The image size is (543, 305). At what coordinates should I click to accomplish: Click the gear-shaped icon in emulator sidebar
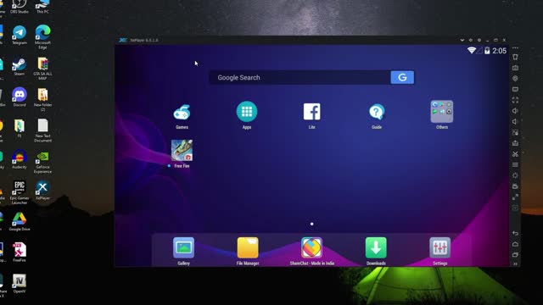pos(515,175)
